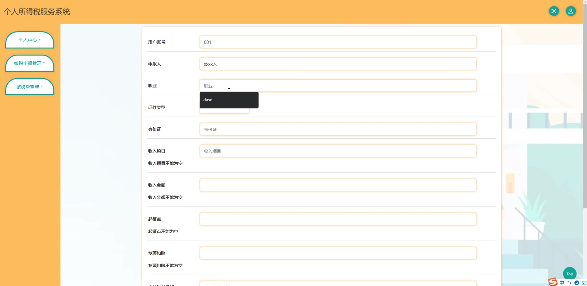The image size is (587, 286).
Task: Choose the 'dasd' autocomplete suggestion
Action: click(x=229, y=100)
